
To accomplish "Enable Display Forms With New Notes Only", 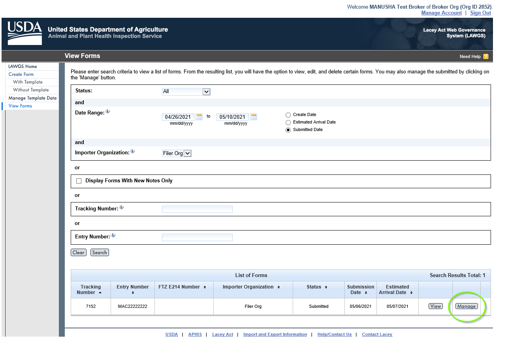I will (79, 181).
